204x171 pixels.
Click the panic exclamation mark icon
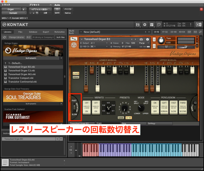click(191, 25)
